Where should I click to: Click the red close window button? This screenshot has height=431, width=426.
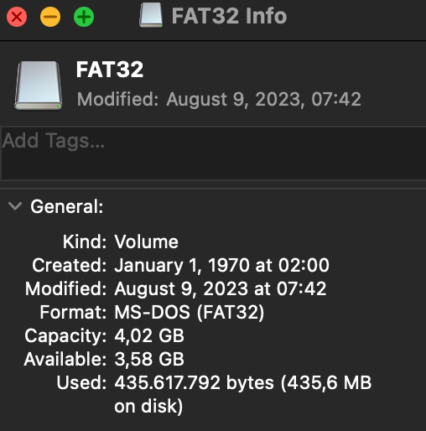tap(17, 17)
